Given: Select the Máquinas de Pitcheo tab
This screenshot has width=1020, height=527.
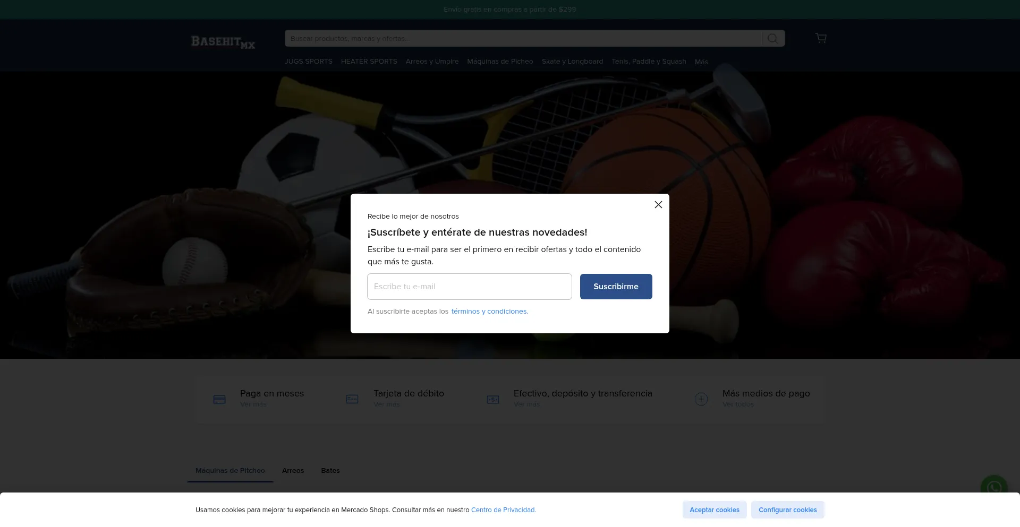Looking at the screenshot, I should 230,471.
